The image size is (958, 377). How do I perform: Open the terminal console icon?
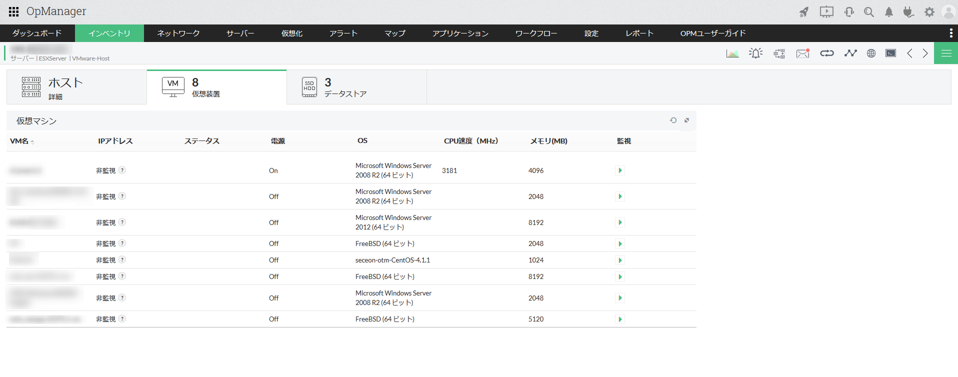890,53
